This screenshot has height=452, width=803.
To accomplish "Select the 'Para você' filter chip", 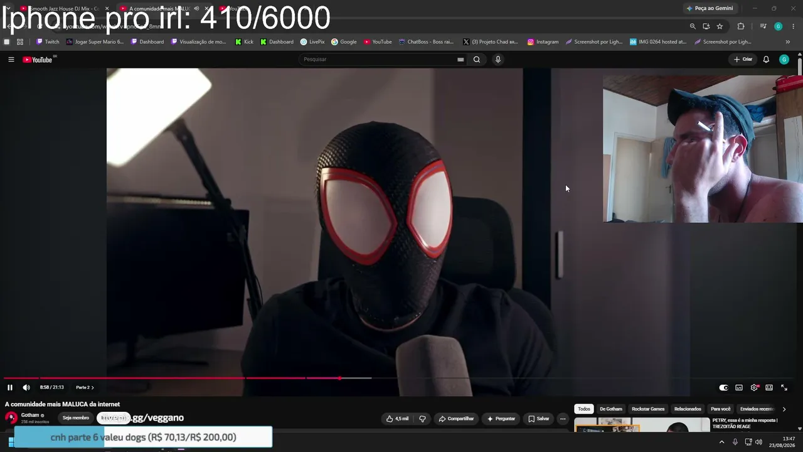I will 721,409.
